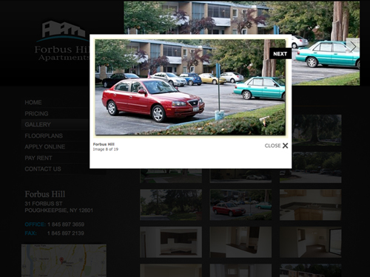Click the office phone number
Viewport: 370px width, 277px height.
[x=66, y=225]
